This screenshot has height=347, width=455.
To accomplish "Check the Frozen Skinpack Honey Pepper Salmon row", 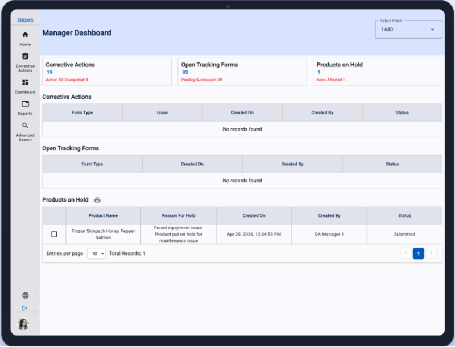I will [x=54, y=234].
